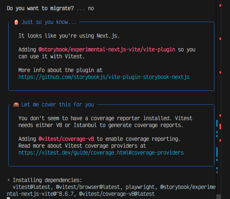Click the monkey emoji beside Let me cover this
Viewport: 230px width, 199px height.
[x=16, y=105]
